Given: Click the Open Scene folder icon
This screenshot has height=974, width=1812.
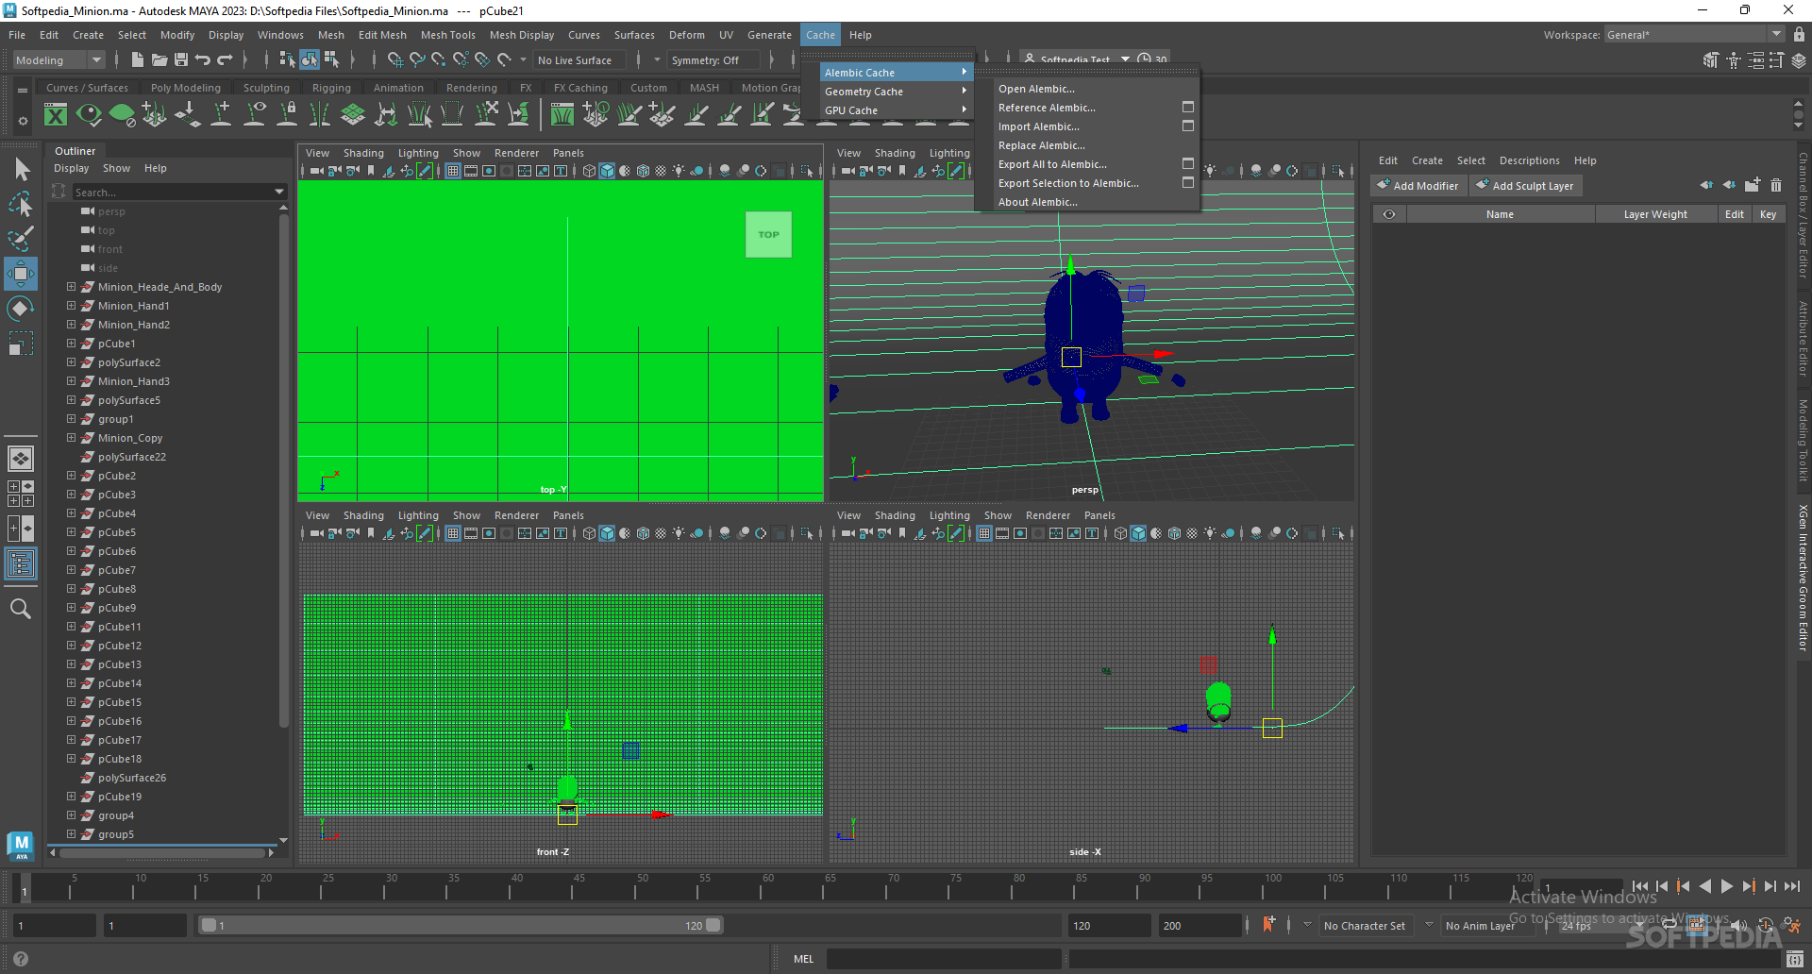Looking at the screenshot, I should coord(159,59).
